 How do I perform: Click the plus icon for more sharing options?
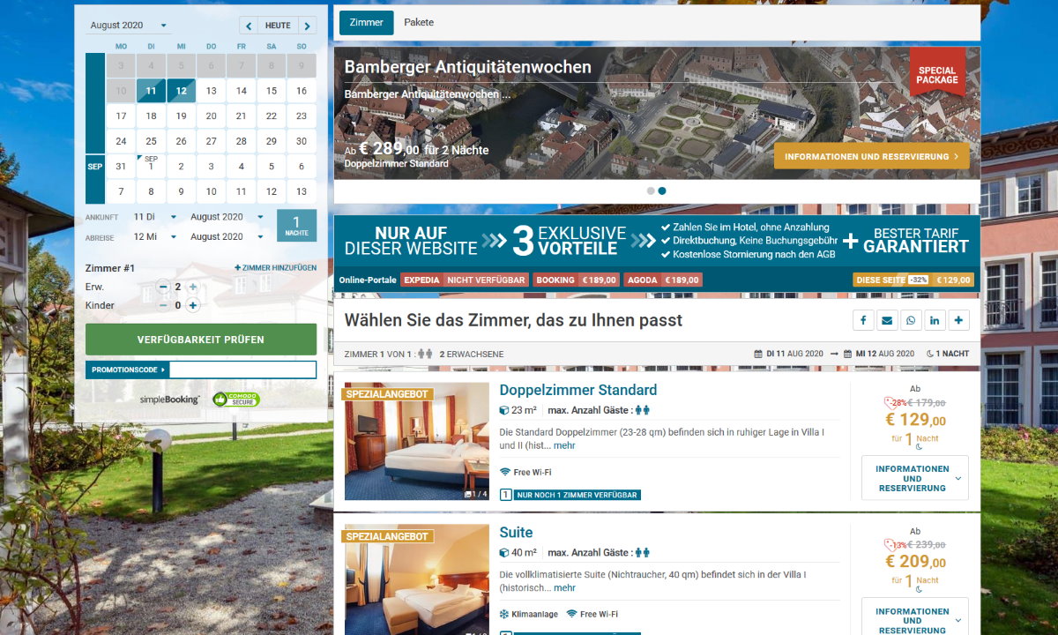tap(959, 320)
